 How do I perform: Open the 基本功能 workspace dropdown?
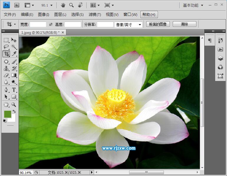193,6
